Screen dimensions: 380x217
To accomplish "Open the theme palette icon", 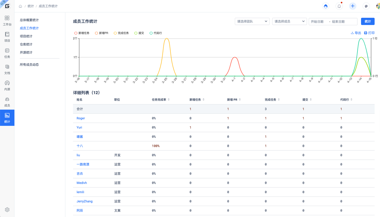I will coord(366,6).
